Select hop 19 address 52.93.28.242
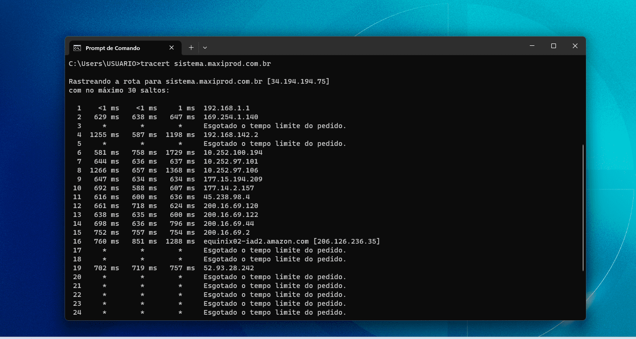This screenshot has height=339, width=636. point(229,268)
